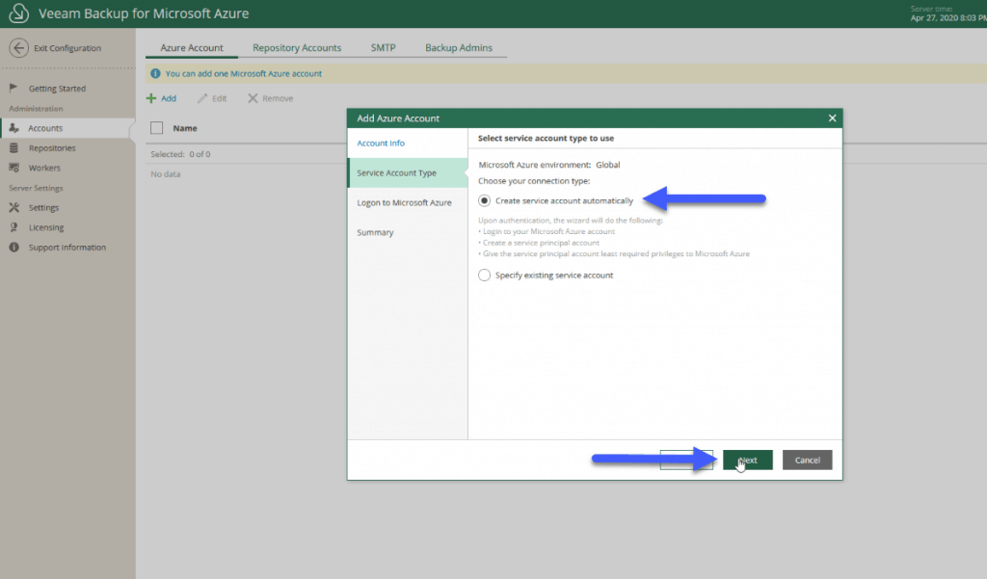Image resolution: width=987 pixels, height=579 pixels.
Task: Tick the Name column select-all checkbox
Action: [157, 128]
